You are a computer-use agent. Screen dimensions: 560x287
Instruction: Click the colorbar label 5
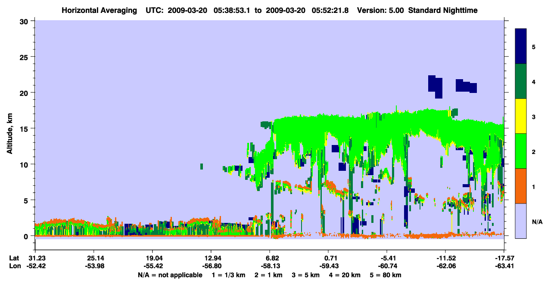pyautogui.click(x=533, y=47)
